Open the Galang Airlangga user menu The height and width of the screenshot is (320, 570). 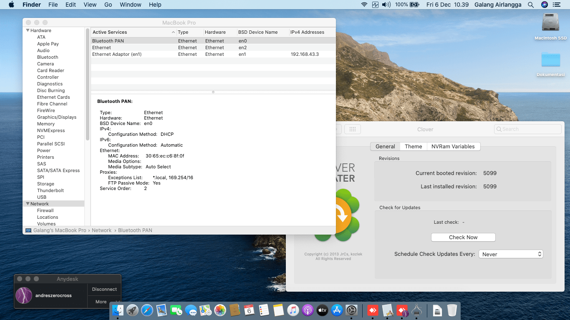499,5
